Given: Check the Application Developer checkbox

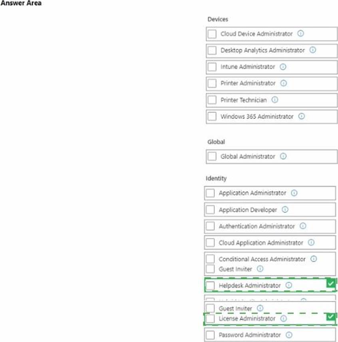Looking at the screenshot, I should tap(211, 210).
